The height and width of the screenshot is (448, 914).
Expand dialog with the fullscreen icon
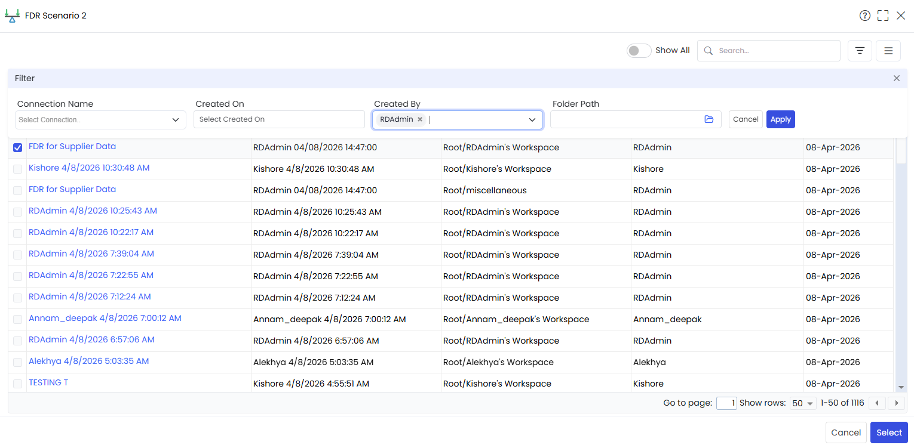(883, 16)
